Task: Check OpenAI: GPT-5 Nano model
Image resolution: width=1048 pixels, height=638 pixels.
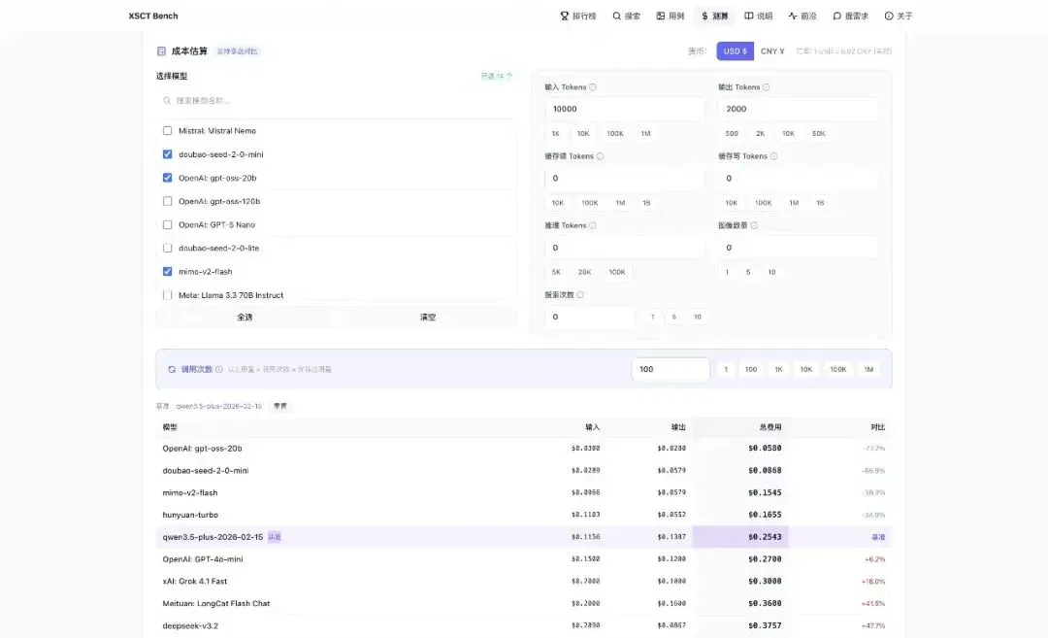Action: click(x=167, y=224)
